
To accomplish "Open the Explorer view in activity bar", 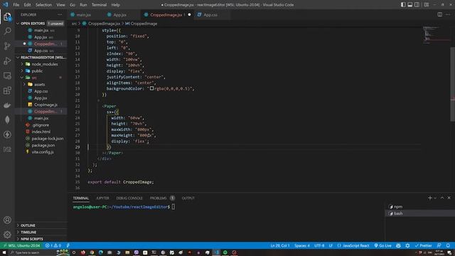I will 7,17.
